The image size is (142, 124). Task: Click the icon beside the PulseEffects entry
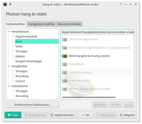coord(65,64)
